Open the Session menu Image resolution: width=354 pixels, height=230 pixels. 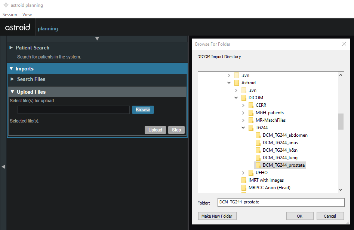(10, 15)
